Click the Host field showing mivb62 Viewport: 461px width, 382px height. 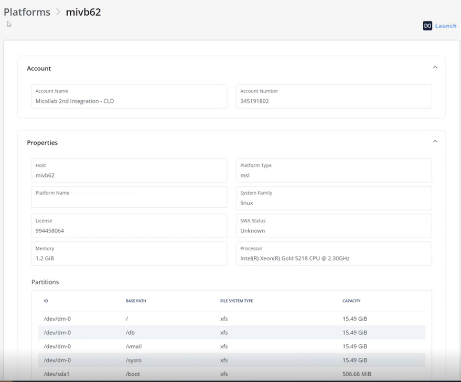click(129, 171)
